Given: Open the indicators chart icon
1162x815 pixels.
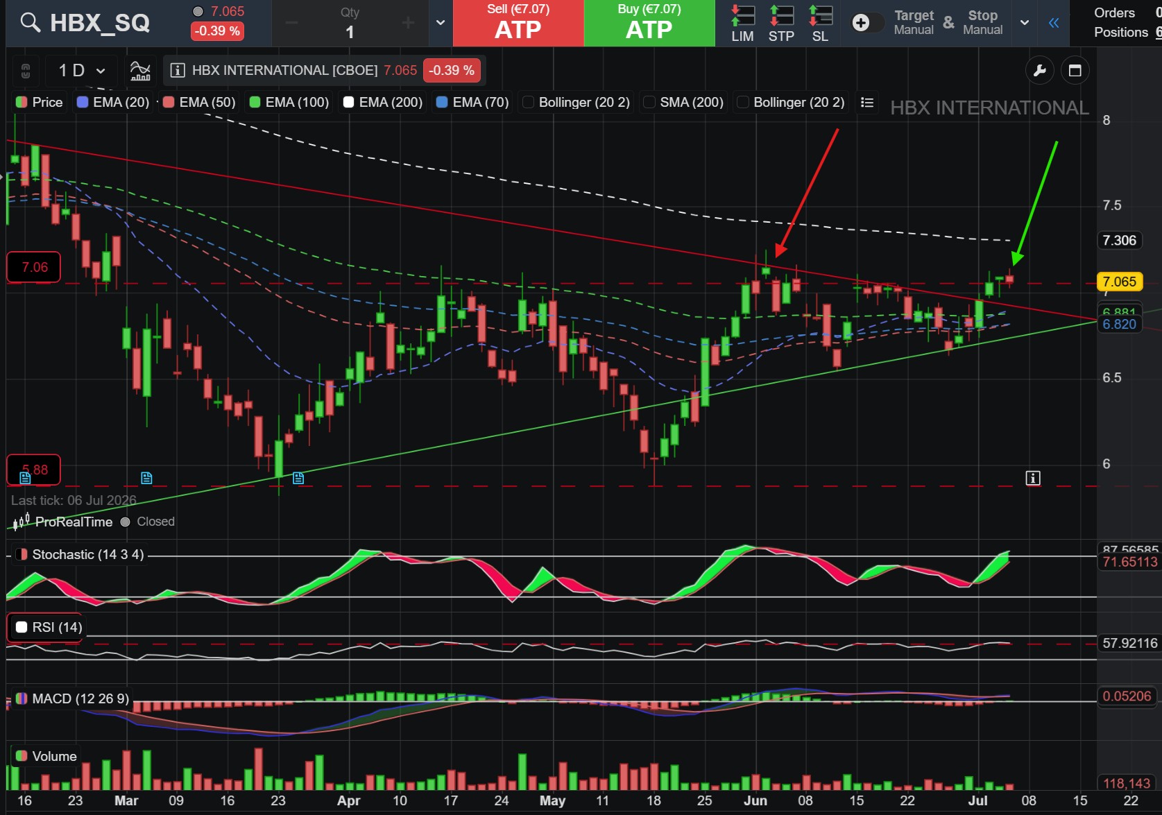Looking at the screenshot, I should point(140,70).
